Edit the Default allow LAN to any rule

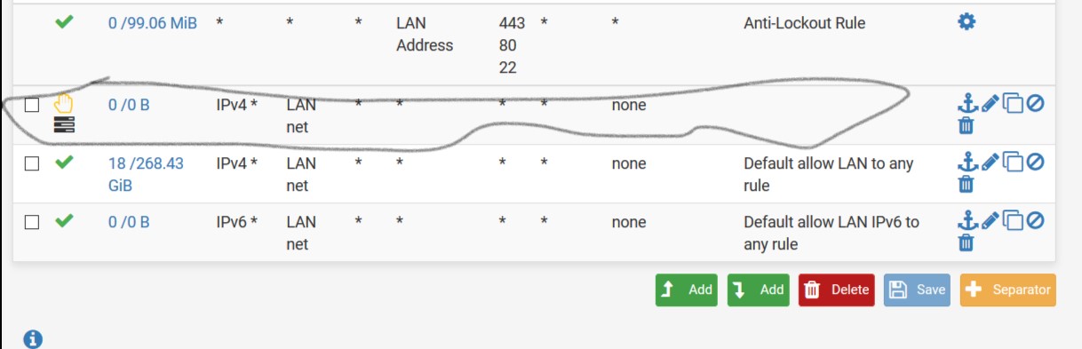pyautogui.click(x=991, y=163)
